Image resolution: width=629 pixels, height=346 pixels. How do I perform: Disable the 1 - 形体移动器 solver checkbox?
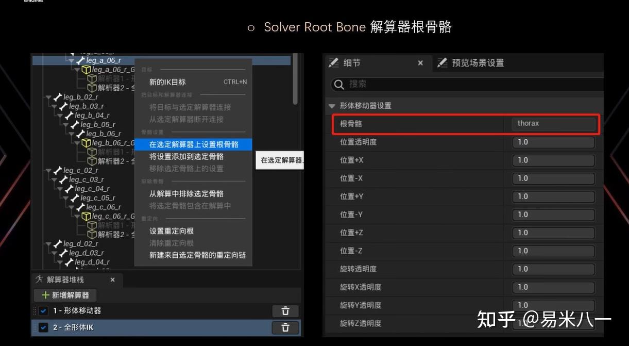[x=43, y=311]
